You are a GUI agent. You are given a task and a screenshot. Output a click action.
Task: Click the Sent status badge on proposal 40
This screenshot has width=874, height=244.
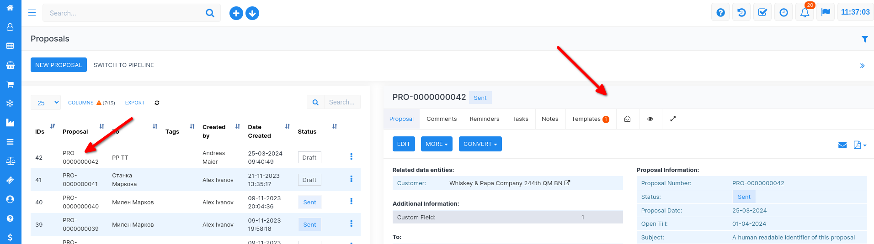pos(309,202)
